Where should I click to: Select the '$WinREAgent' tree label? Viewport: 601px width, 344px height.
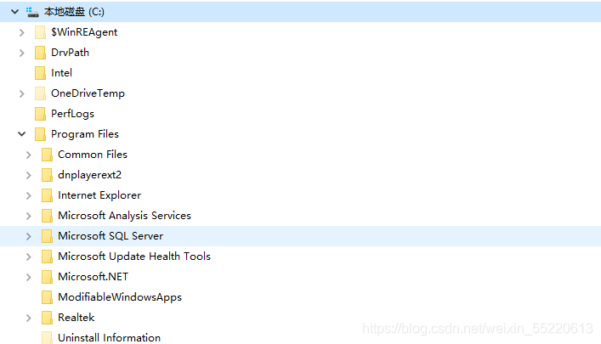pos(84,32)
